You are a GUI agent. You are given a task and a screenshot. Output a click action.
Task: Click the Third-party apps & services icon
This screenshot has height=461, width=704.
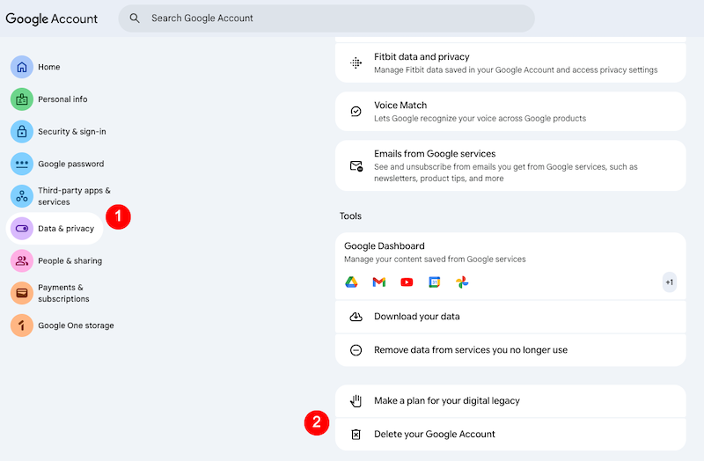click(21, 196)
